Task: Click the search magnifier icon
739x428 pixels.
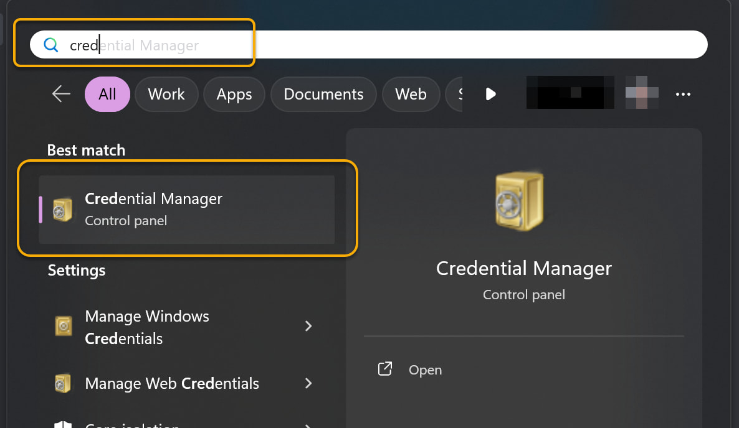Action: pyautogui.click(x=51, y=45)
